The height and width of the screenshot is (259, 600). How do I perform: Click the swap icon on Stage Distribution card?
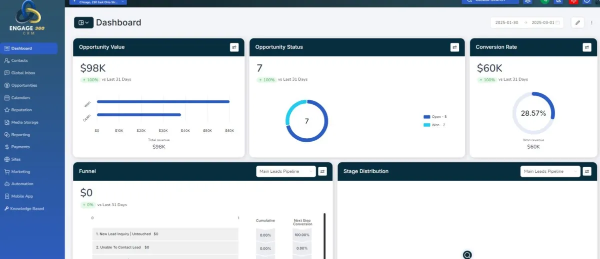pos(587,171)
